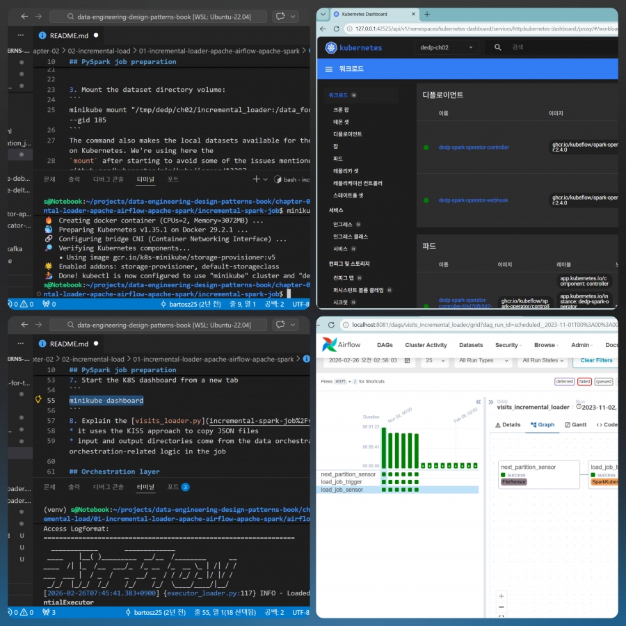
Task: Open the Cluster Activity menu in Airflow
Action: (426, 345)
